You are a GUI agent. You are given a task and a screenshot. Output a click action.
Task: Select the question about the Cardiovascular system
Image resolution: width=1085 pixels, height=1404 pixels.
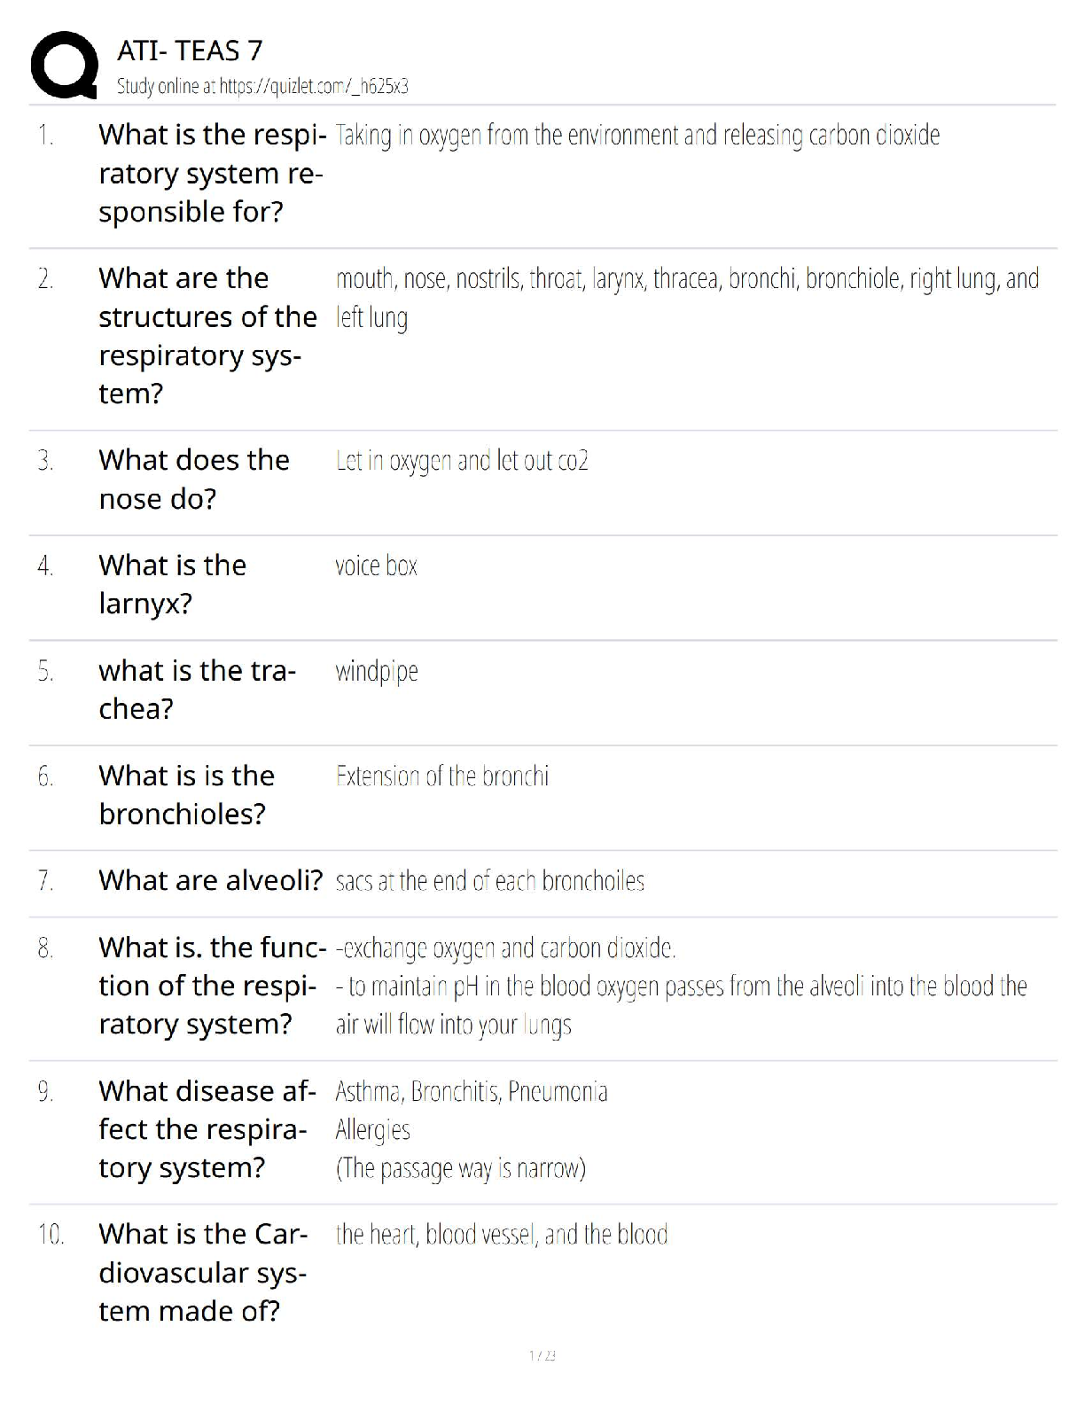tap(203, 1272)
